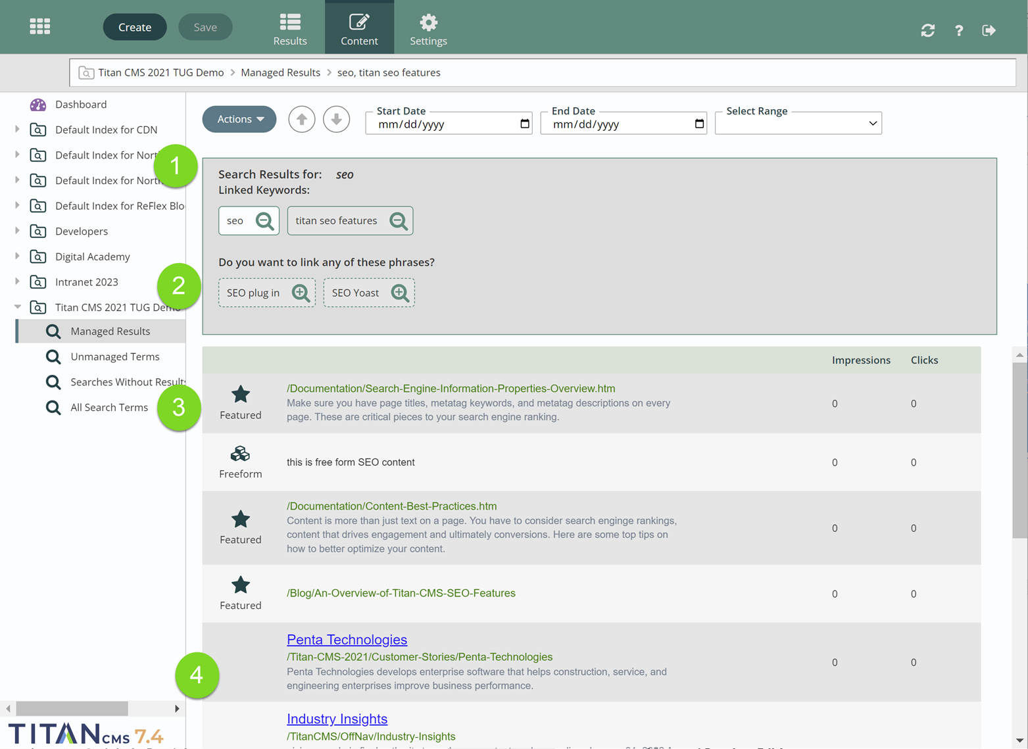Click breadcrumb search folder icon

coord(86,73)
